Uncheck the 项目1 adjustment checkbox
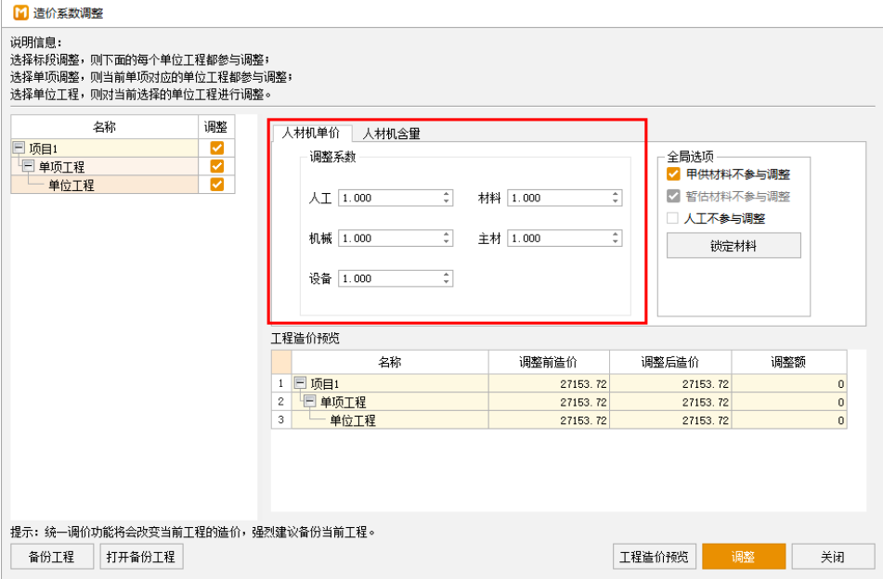The height and width of the screenshot is (579, 883). coord(217,148)
